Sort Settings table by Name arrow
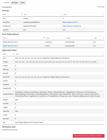This screenshot has height=140, width=107. pos(22,14)
